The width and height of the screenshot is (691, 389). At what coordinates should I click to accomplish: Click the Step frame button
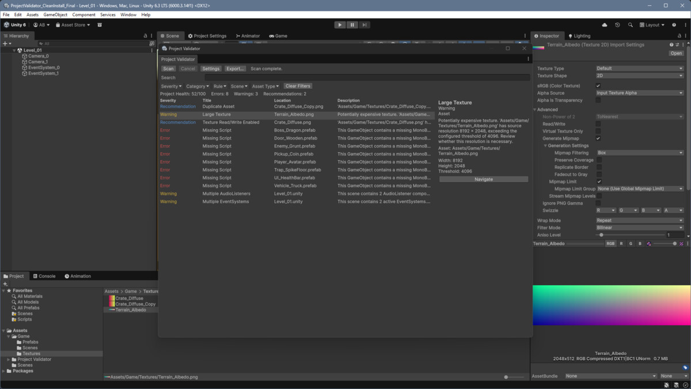pyautogui.click(x=365, y=25)
